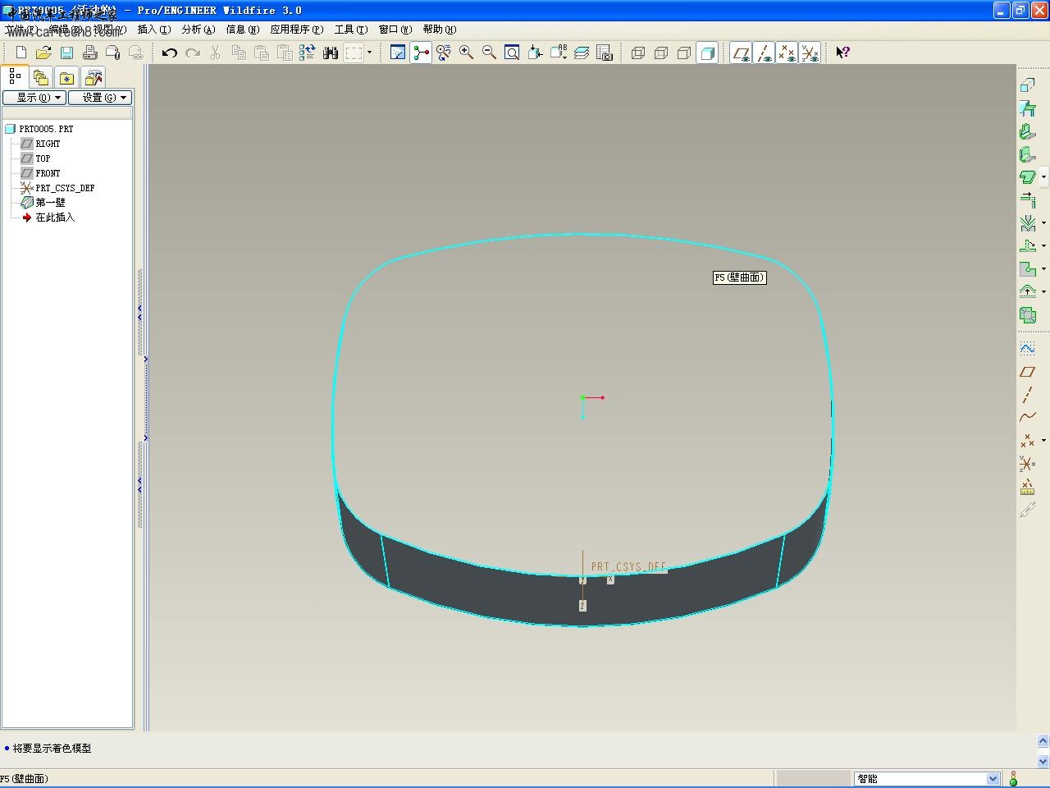Select the datum plane tool icon

coord(1027,372)
